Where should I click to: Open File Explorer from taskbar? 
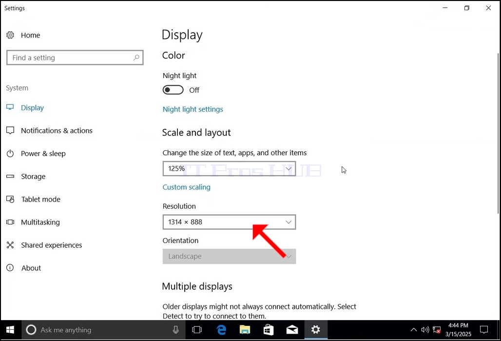tap(245, 330)
